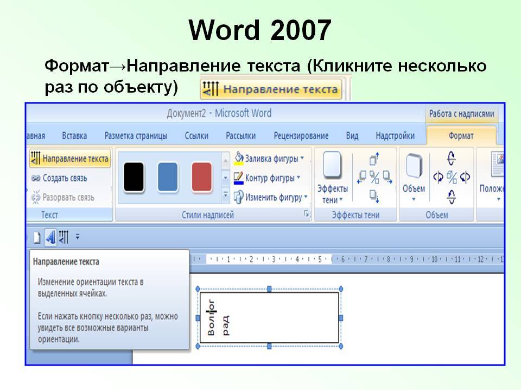521x390 pixels.
Task: Click the grayed Разорвать связь button
Action: coord(62,197)
